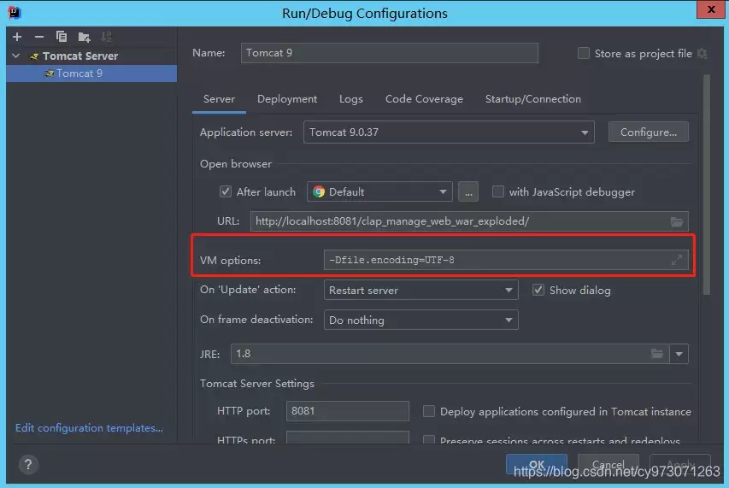Screen dimensions: 729x488
Task: Click the Chrome icon in the browser selector
Action: (319, 192)
